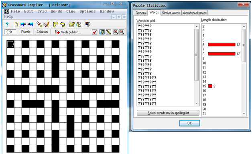Click the colored picture export icon

pyautogui.click(x=88, y=24)
